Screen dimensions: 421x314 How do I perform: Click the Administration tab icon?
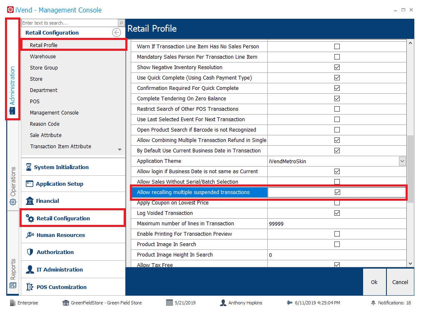12,111
